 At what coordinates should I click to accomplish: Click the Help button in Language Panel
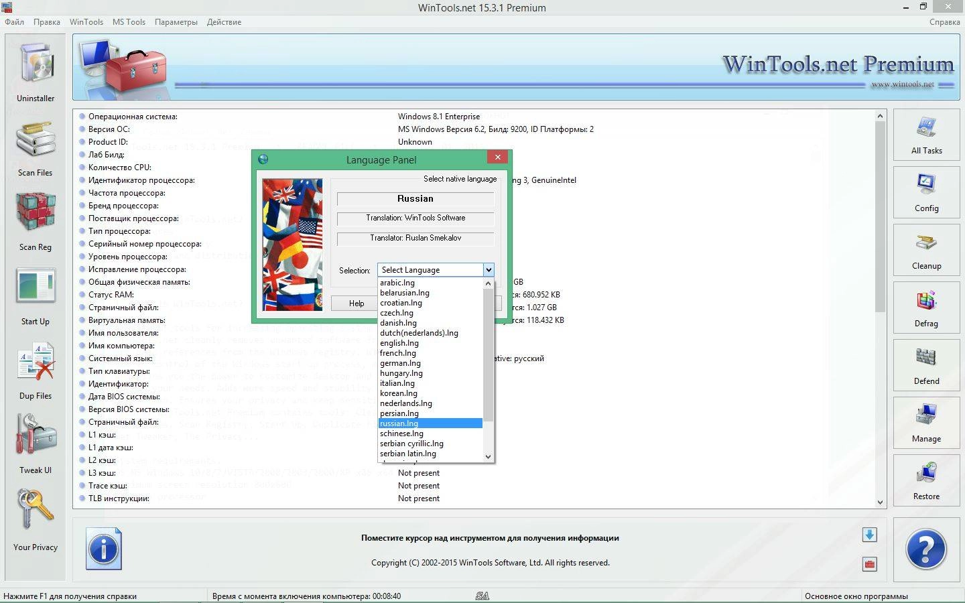356,303
